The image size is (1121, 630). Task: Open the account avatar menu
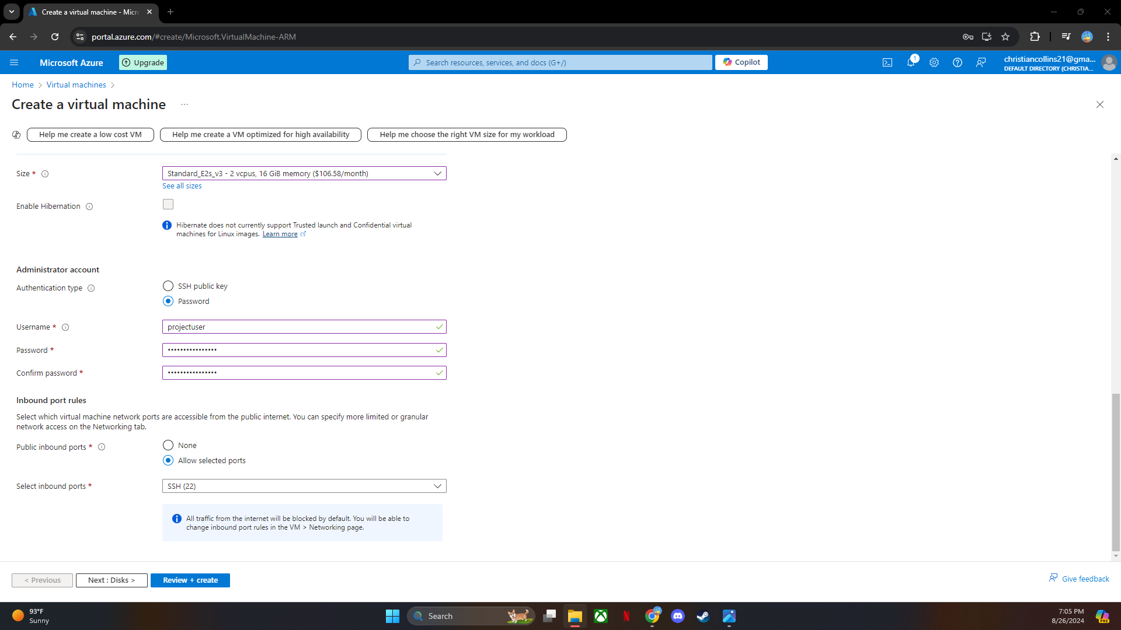1109,63
